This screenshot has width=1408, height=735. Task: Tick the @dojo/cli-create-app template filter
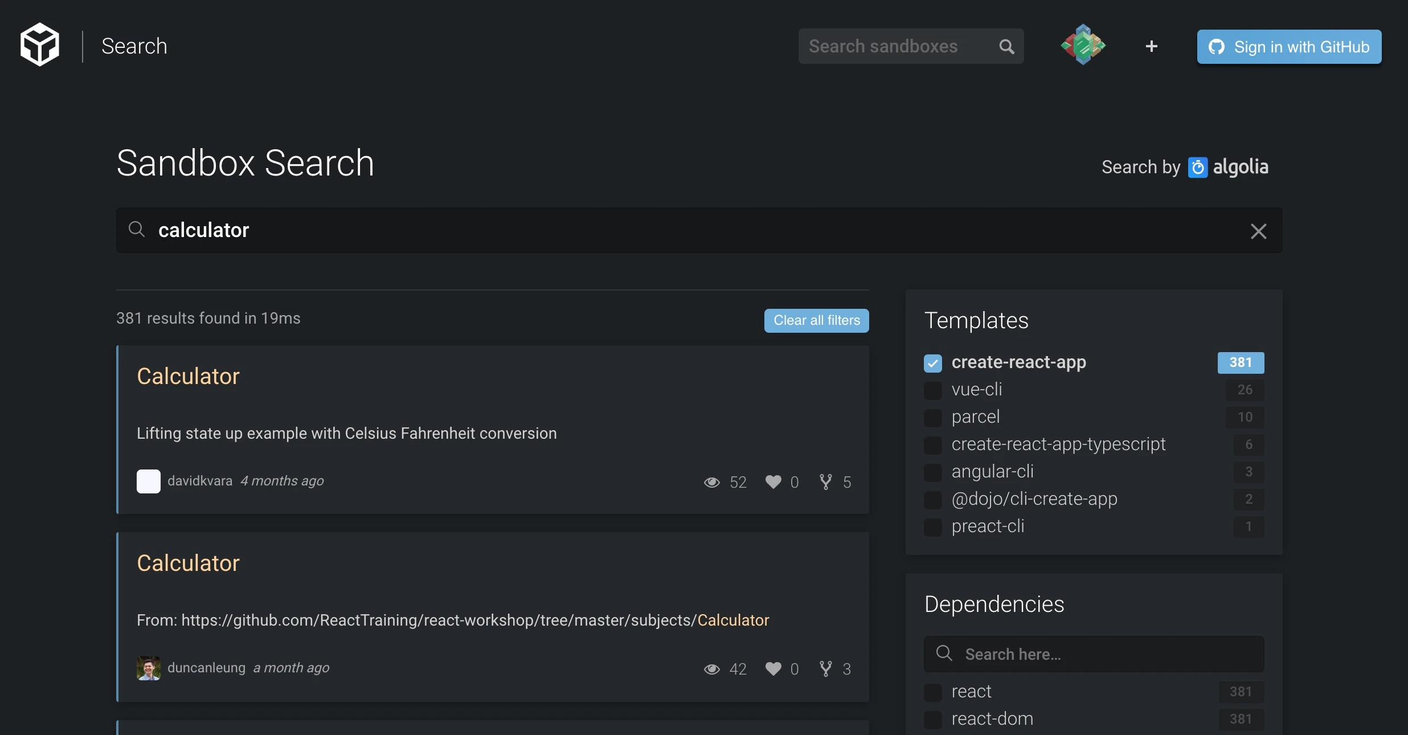(932, 500)
